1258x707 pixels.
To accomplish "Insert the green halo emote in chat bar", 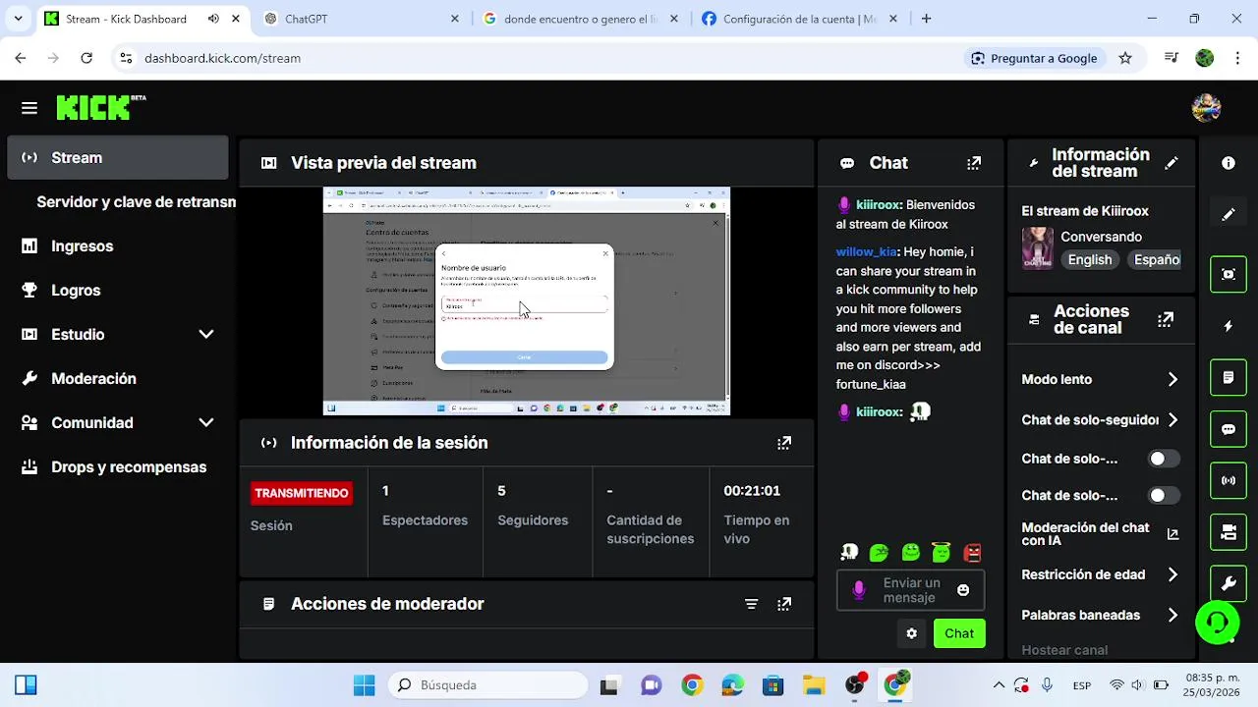I will coord(942,553).
